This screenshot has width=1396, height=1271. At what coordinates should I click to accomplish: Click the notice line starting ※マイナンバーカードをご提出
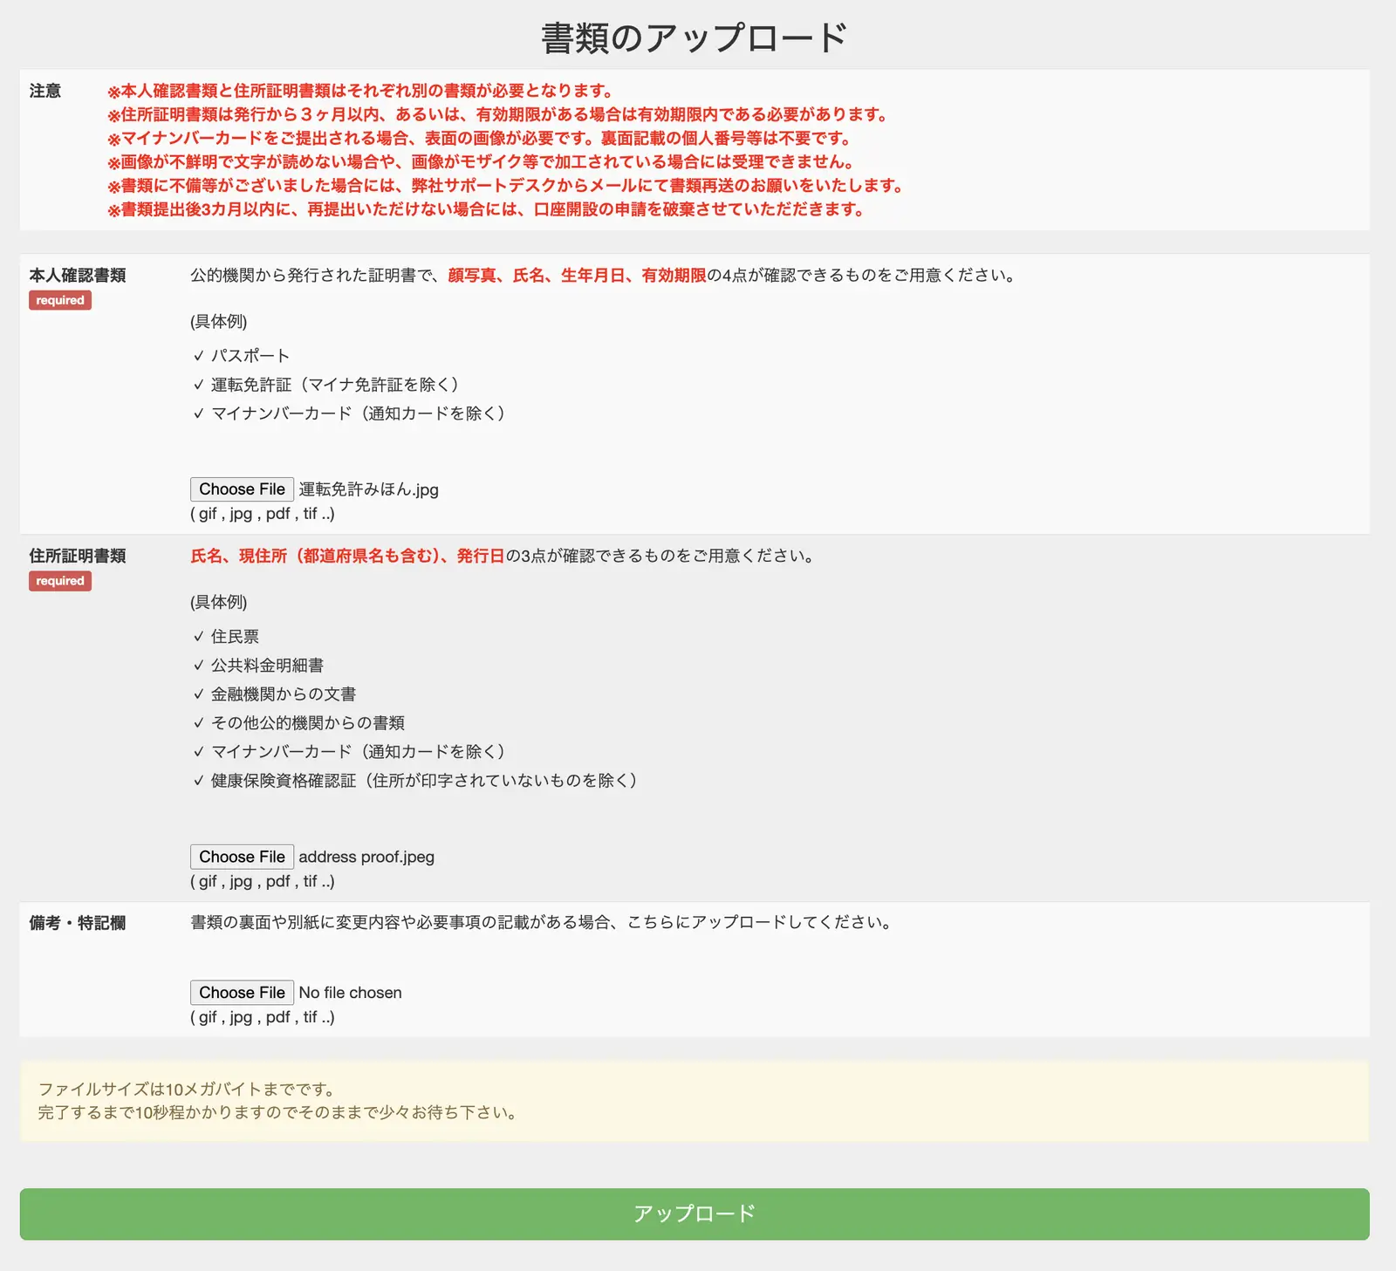coord(481,138)
